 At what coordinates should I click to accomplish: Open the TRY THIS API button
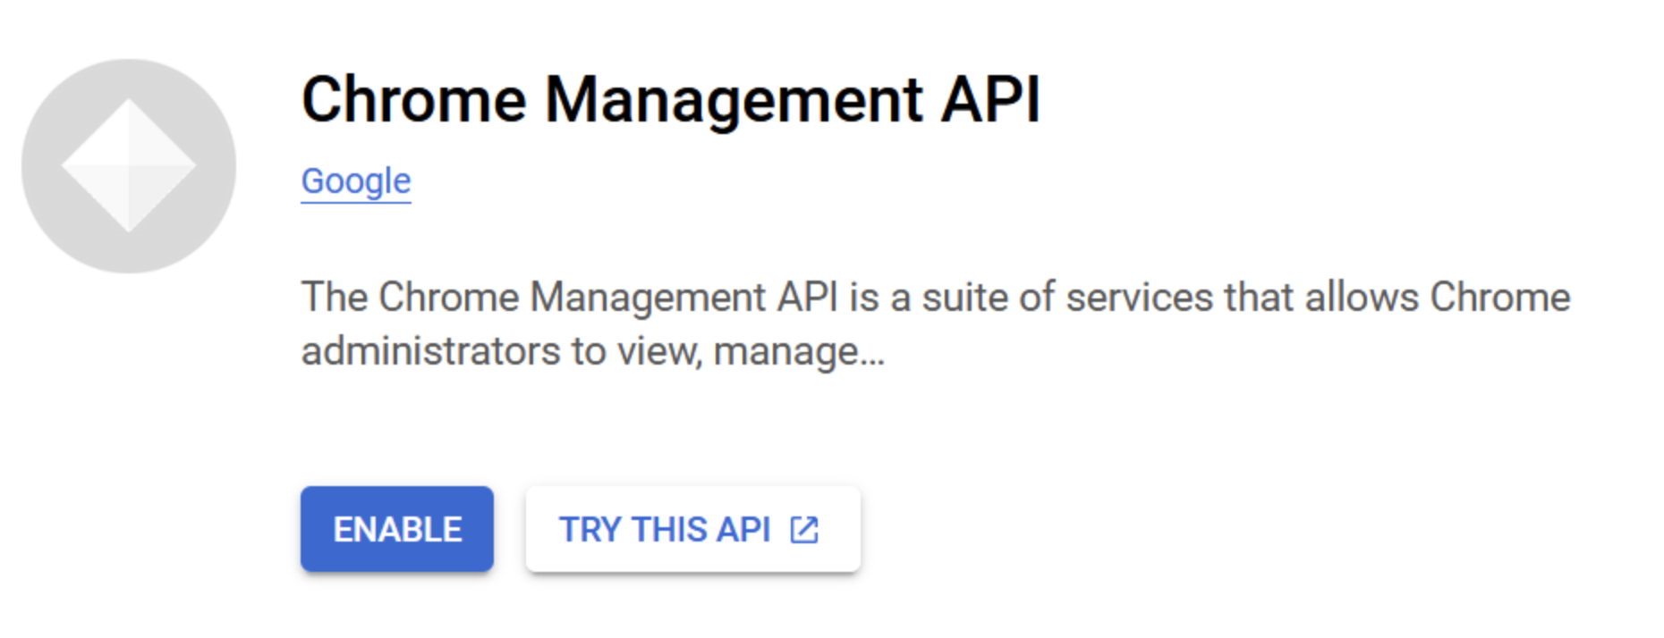click(692, 529)
